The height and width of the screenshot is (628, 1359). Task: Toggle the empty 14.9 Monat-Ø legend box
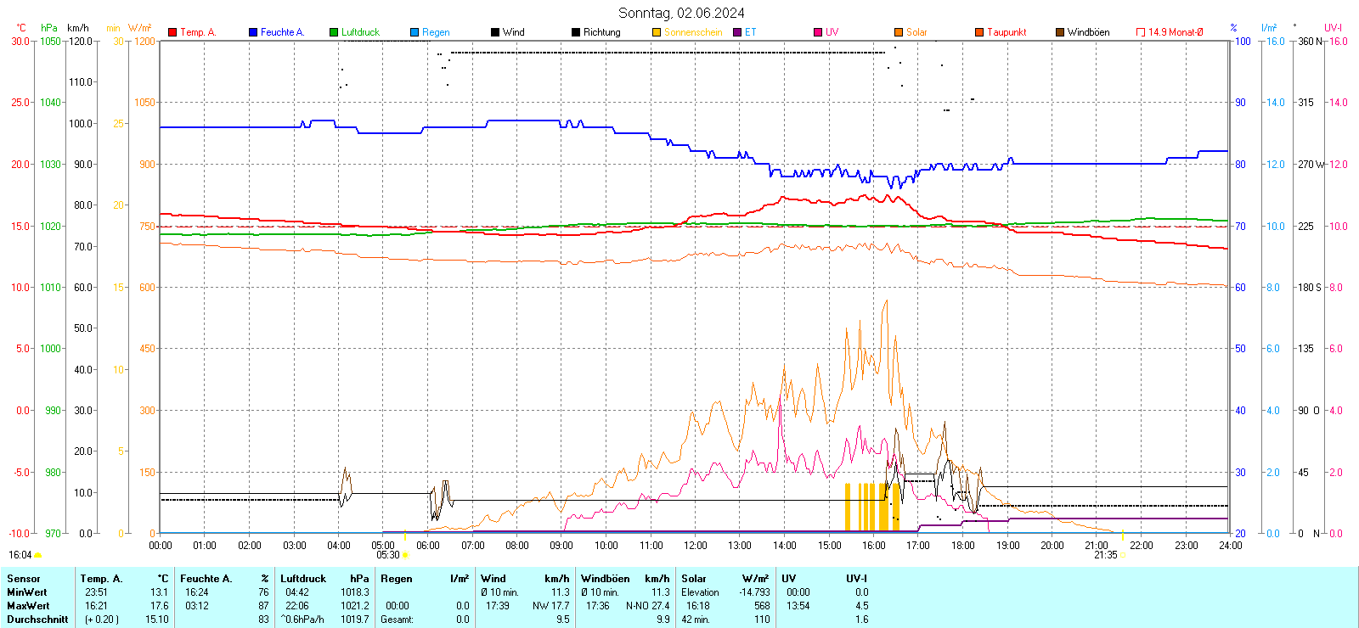coord(1141,32)
